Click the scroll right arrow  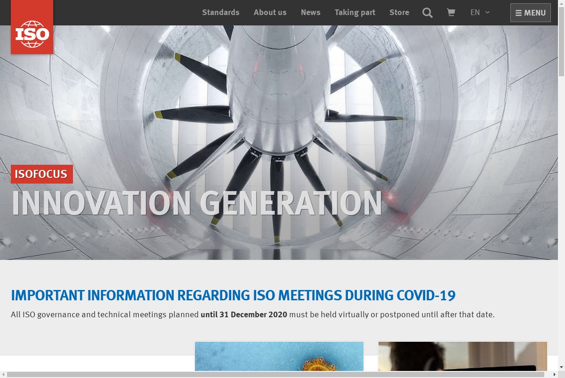(x=555, y=375)
